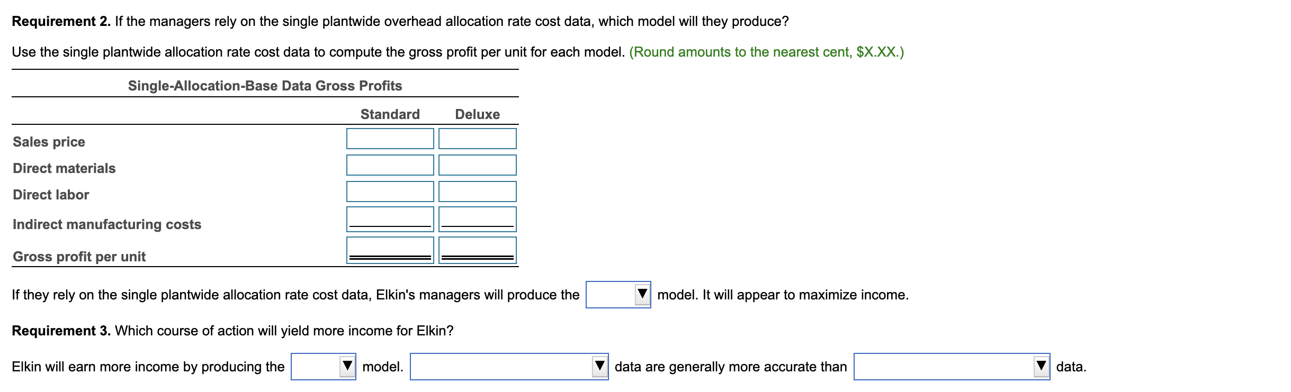Click the Sales price input for Deluxe model
This screenshot has height=392, width=1291.
click(477, 139)
